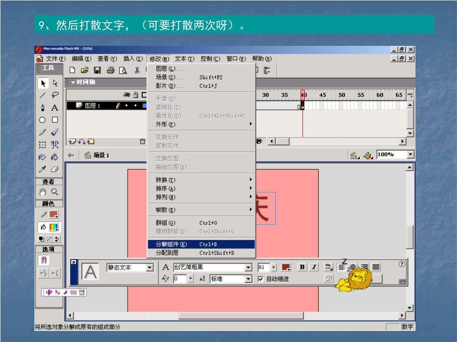Image resolution: width=457 pixels, height=342 pixels.
Task: Toggle the Auto Kern checkbox
Action: pyautogui.click(x=261, y=279)
